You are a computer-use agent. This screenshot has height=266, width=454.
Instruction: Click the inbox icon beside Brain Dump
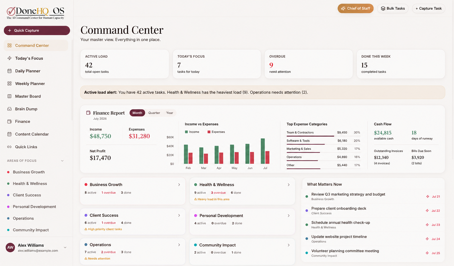pos(9,109)
